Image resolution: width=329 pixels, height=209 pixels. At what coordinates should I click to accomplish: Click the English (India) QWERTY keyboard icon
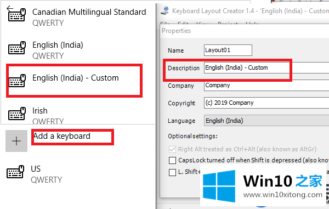[x=17, y=48]
